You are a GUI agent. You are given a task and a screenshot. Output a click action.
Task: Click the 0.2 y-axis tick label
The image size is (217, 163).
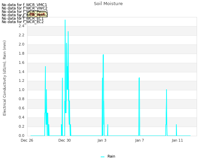(x=21, y=126)
